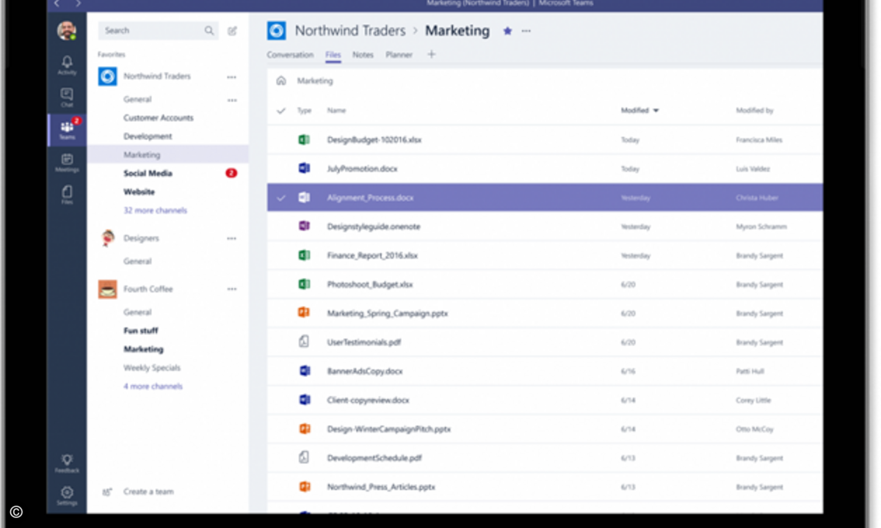
Task: Toggle the favorite star for Marketing channel
Action: [x=507, y=31]
